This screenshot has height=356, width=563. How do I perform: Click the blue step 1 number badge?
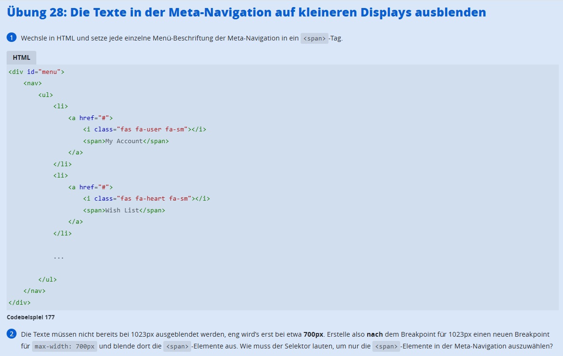click(12, 38)
